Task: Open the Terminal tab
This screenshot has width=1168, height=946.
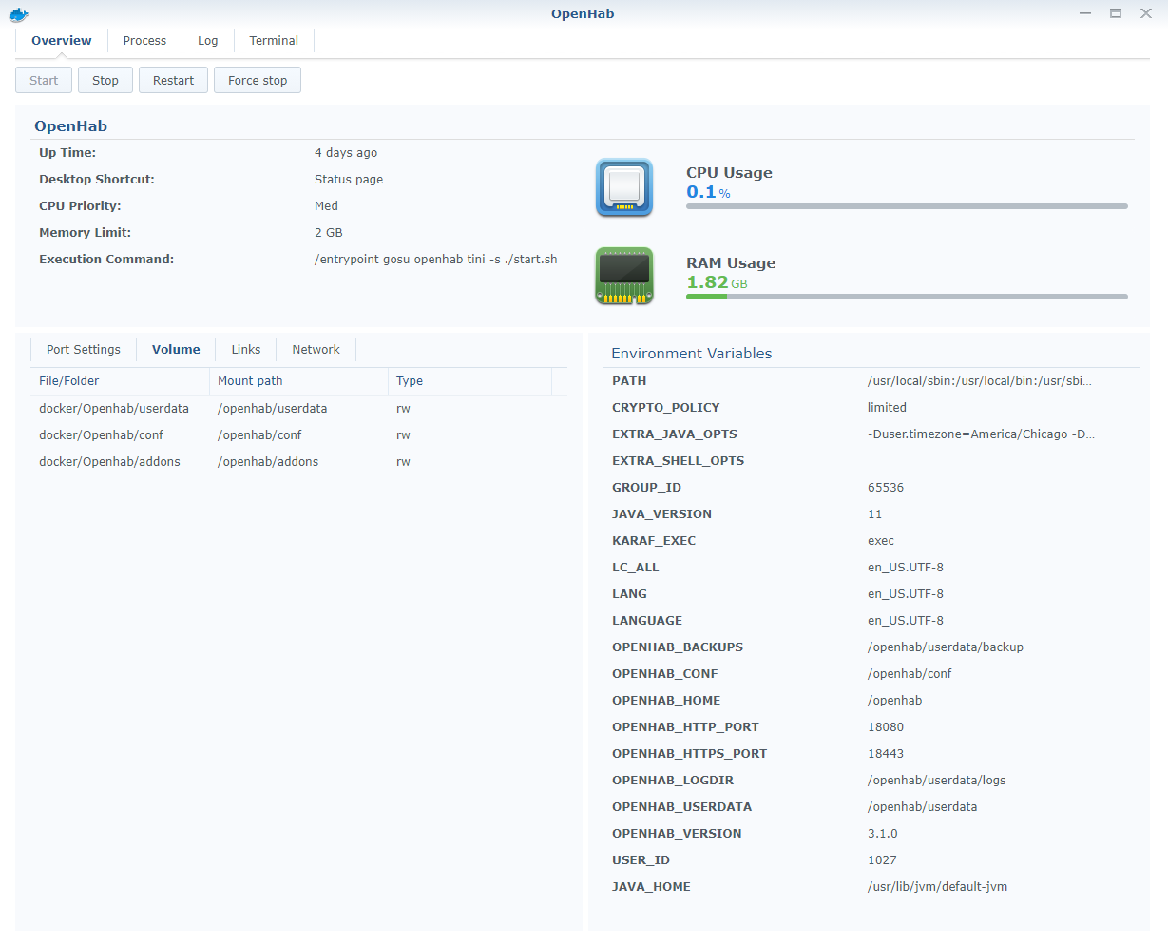Action: click(x=274, y=41)
